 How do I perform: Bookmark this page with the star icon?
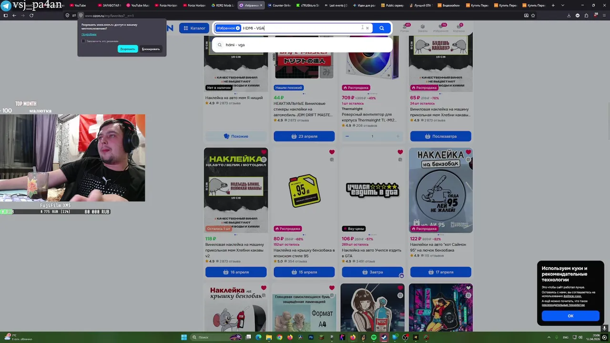click(533, 15)
